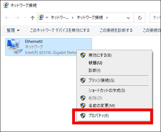161x132 pixels.
Task: Open the recent locations dropdown arrow
Action: tap(25, 18)
